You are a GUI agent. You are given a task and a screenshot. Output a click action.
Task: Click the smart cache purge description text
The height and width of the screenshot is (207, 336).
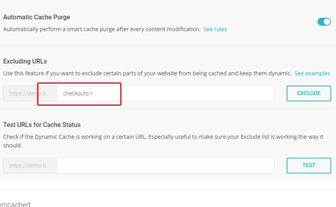(102, 29)
